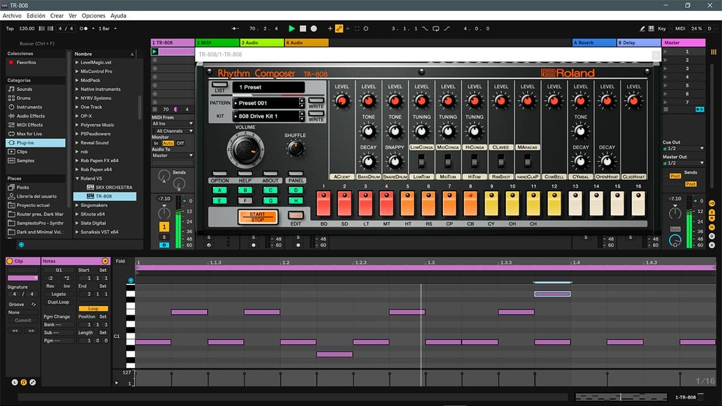The width and height of the screenshot is (722, 406).
Task: Open the Archivo menu
Action: pos(12,16)
